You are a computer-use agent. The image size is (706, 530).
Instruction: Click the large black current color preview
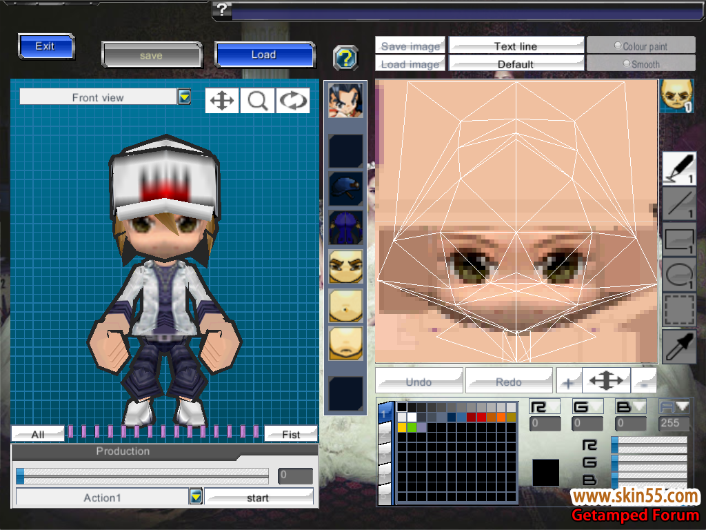546,472
